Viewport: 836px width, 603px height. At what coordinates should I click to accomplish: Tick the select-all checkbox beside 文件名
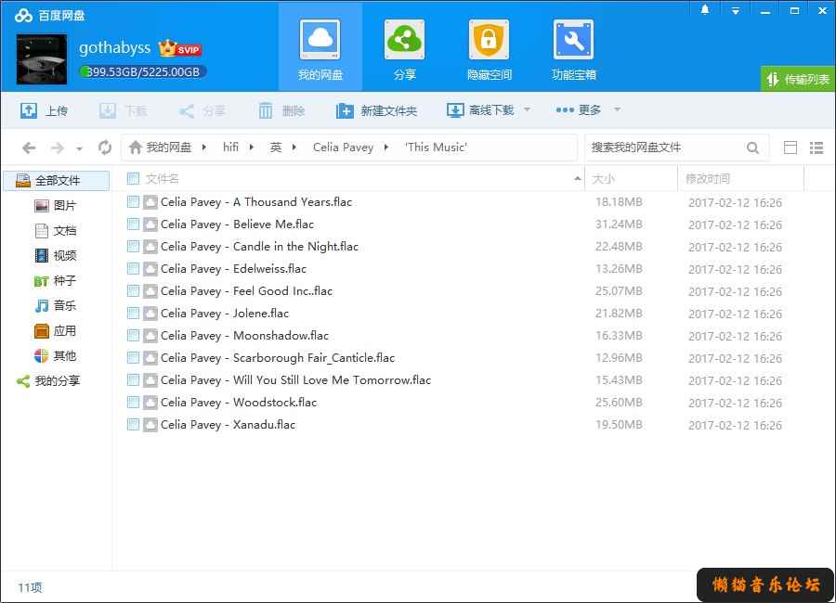point(133,178)
